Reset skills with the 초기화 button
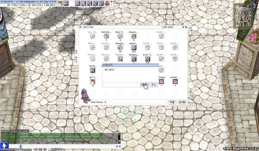 (x=182, y=102)
